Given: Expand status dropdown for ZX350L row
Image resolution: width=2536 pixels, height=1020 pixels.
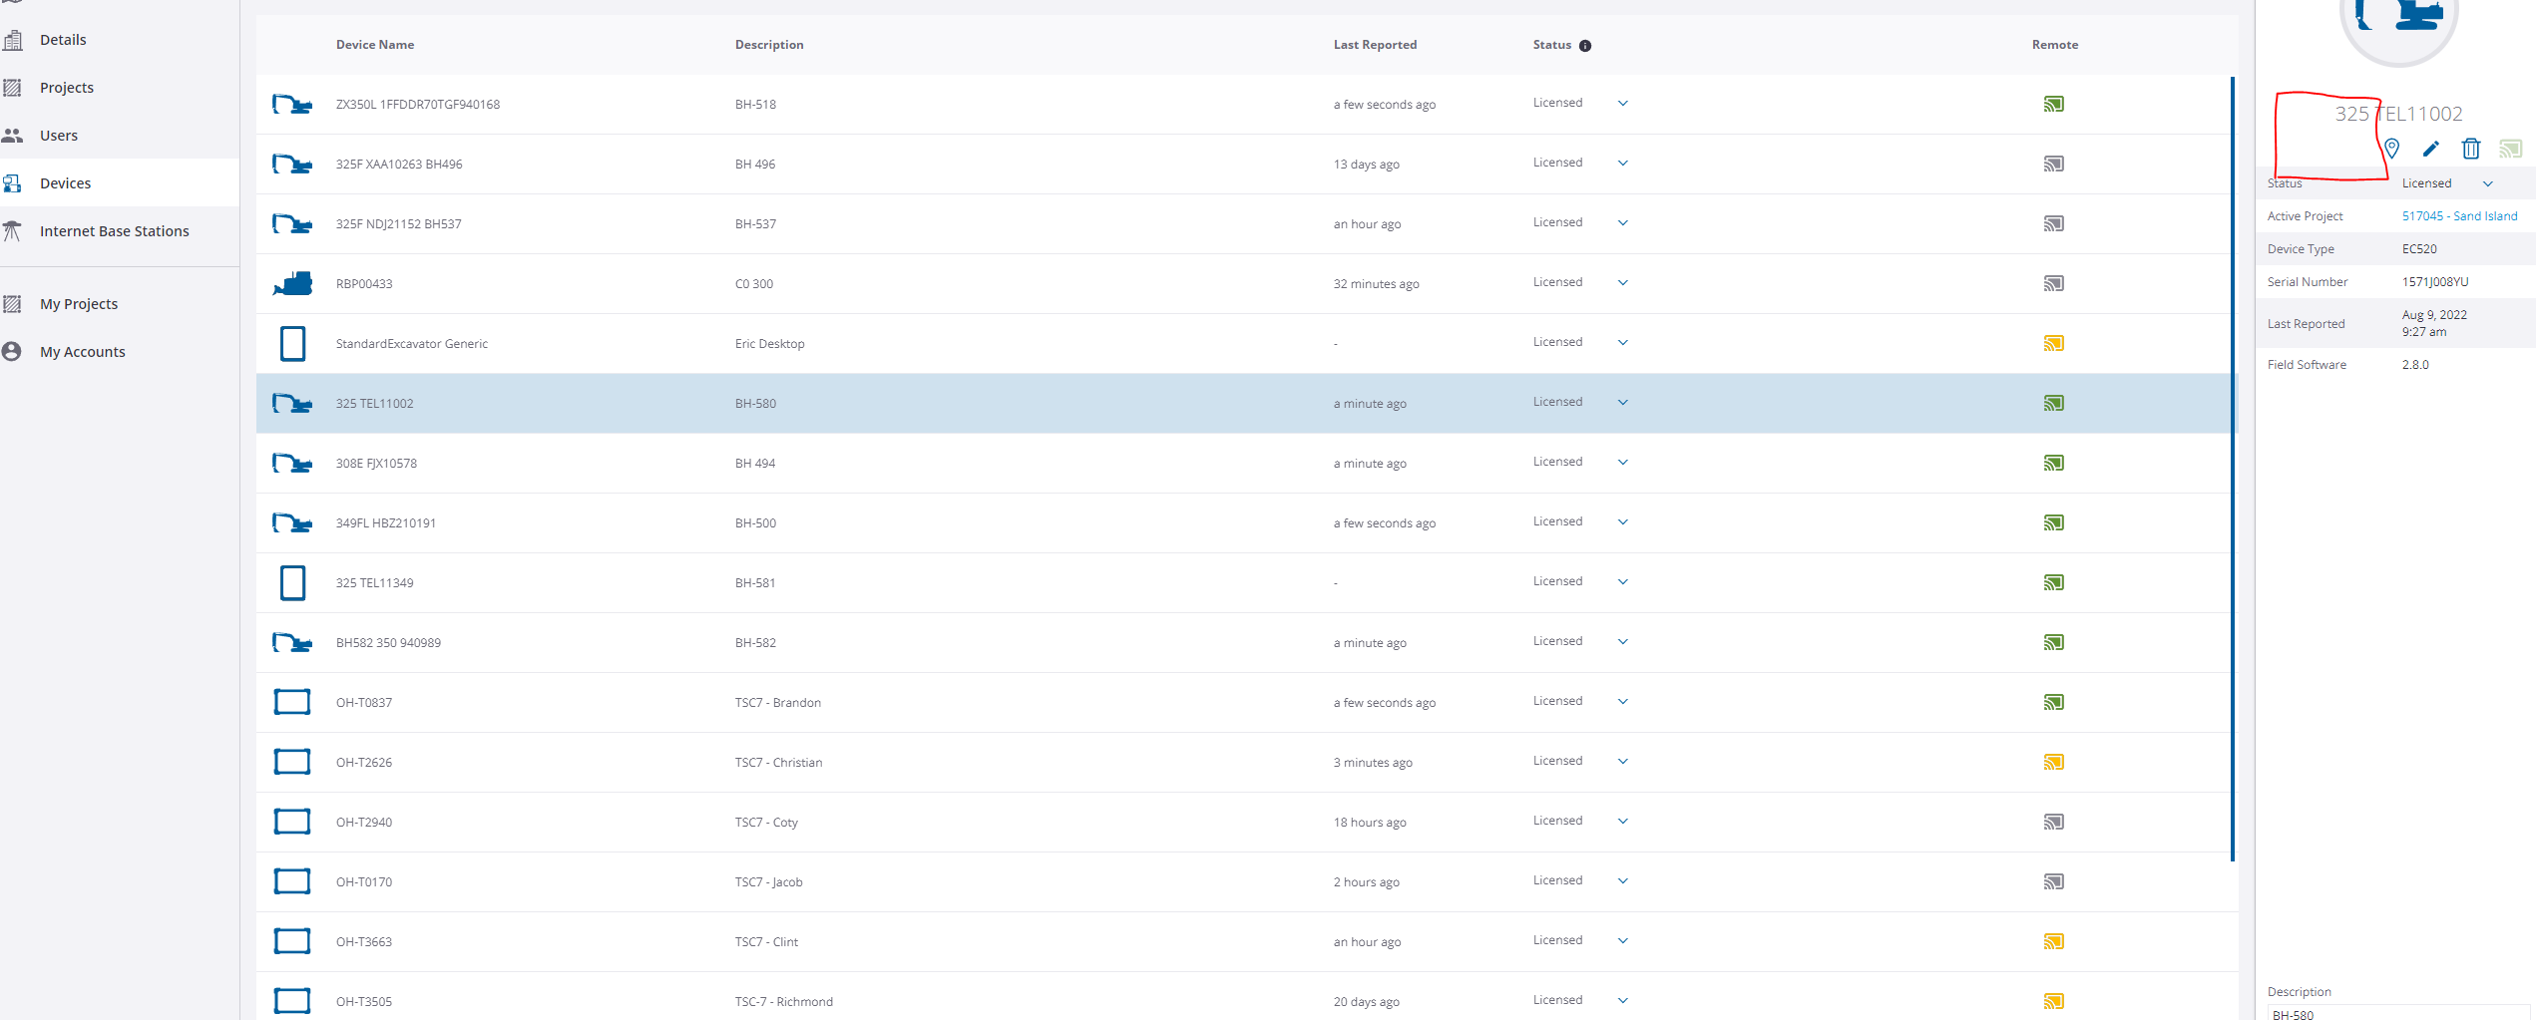Looking at the screenshot, I should 1623,104.
